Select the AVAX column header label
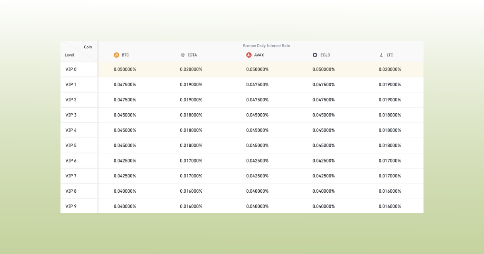The image size is (484, 254). pyautogui.click(x=258, y=55)
